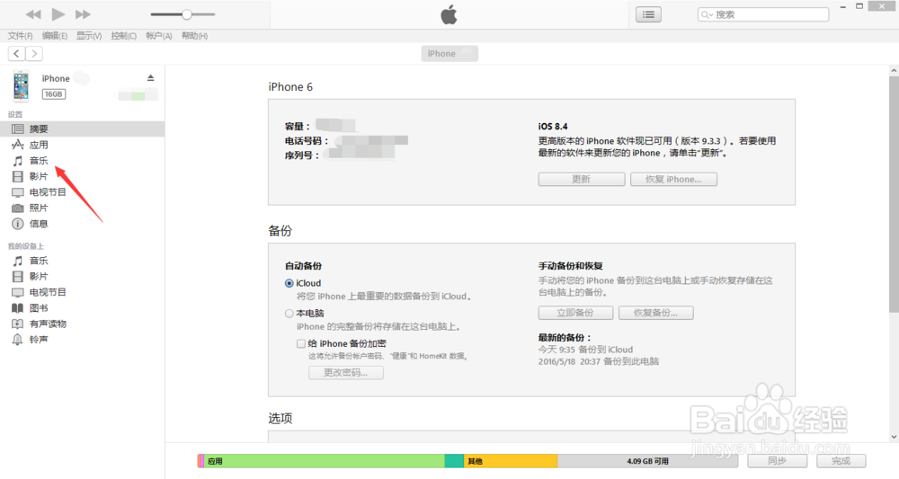Click the play button
The width and height of the screenshot is (899, 479).
[58, 14]
